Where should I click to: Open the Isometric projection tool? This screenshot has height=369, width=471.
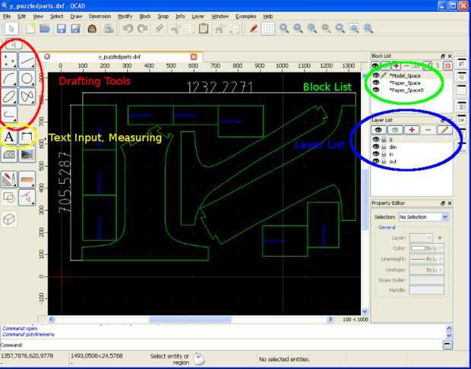(9, 219)
